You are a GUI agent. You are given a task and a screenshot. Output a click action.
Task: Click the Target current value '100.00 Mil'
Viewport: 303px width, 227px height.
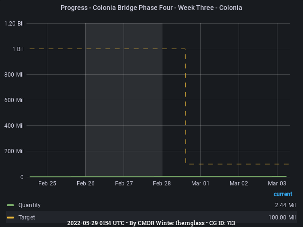click(x=282, y=218)
